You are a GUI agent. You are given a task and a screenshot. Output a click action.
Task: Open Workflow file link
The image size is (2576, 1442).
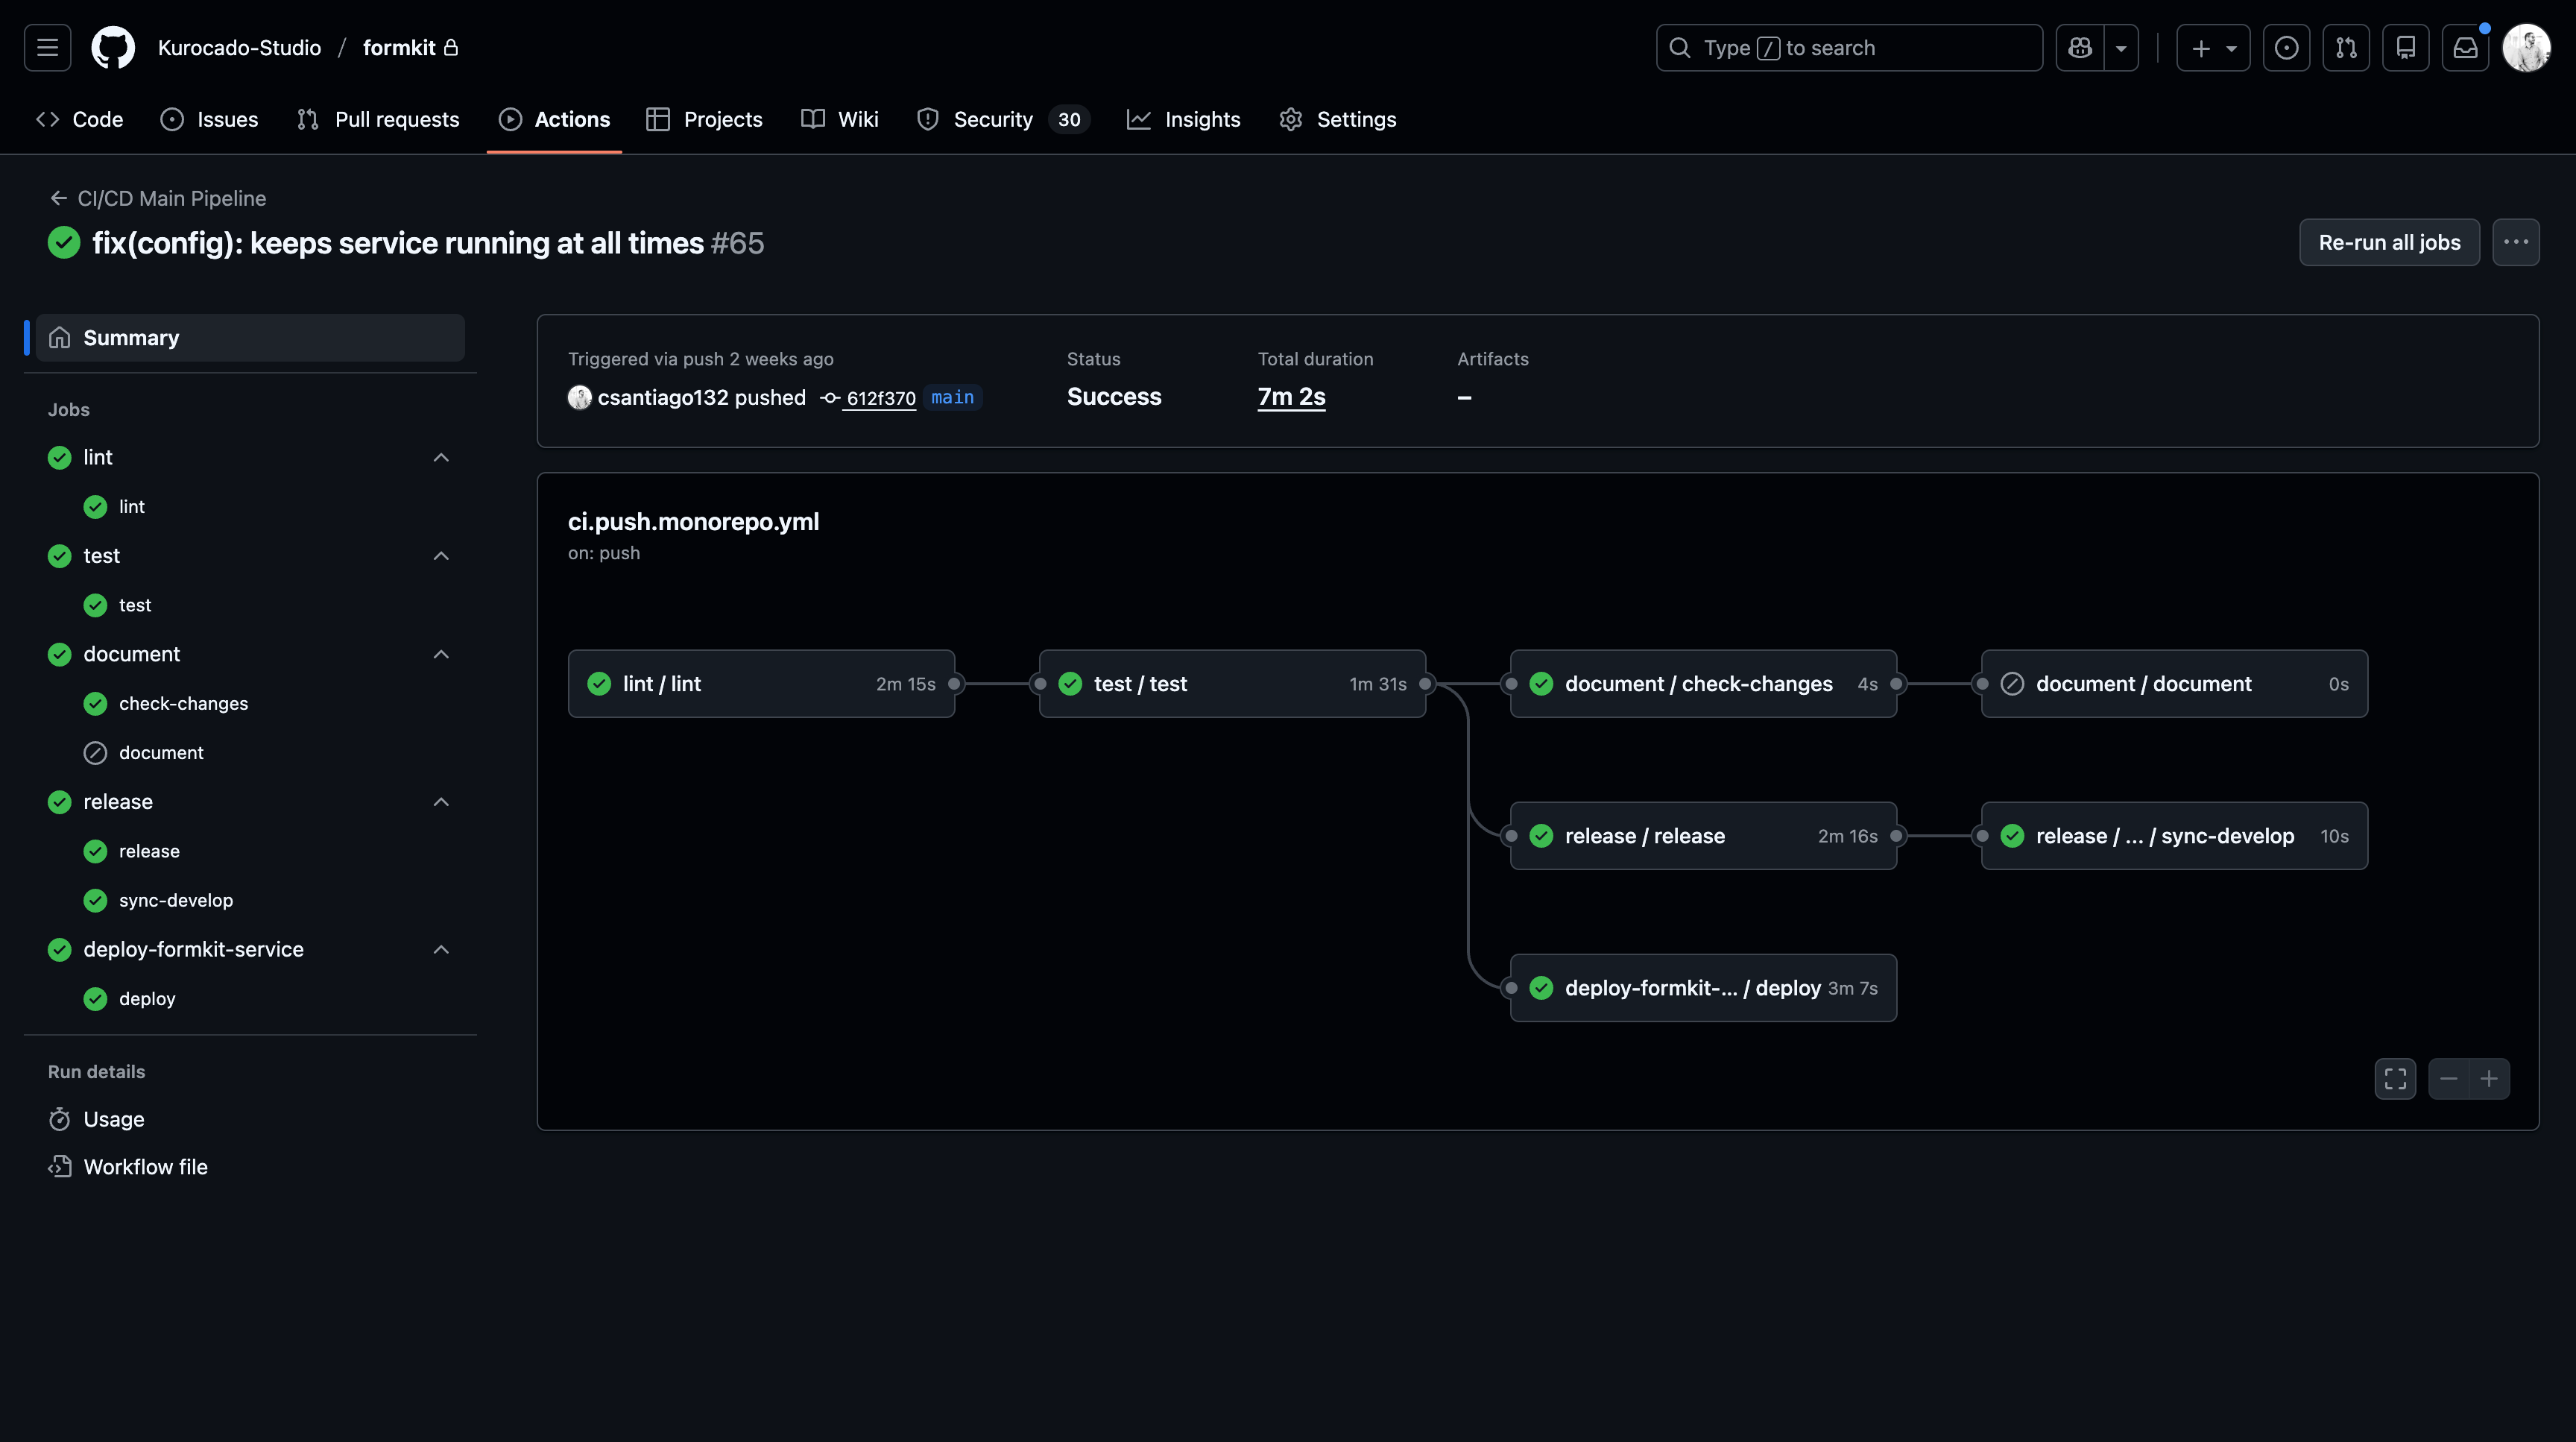[145, 1166]
